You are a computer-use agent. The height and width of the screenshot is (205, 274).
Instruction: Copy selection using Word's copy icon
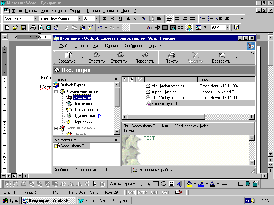[75, 28]
